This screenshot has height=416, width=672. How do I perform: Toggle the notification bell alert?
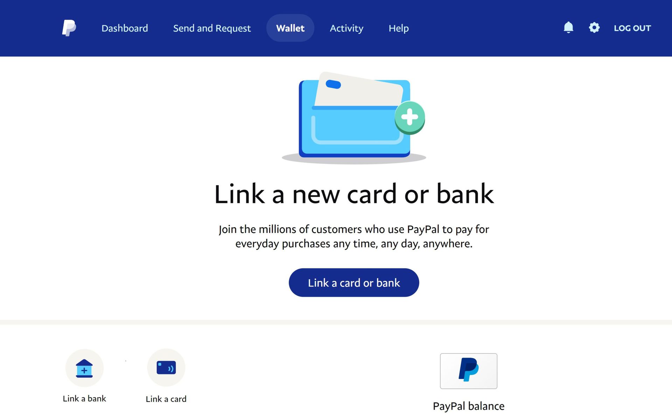click(x=568, y=27)
